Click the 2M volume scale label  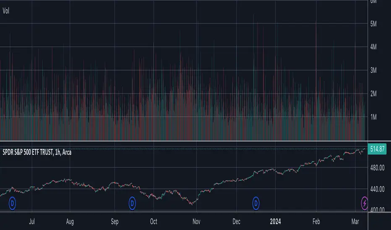[373, 94]
